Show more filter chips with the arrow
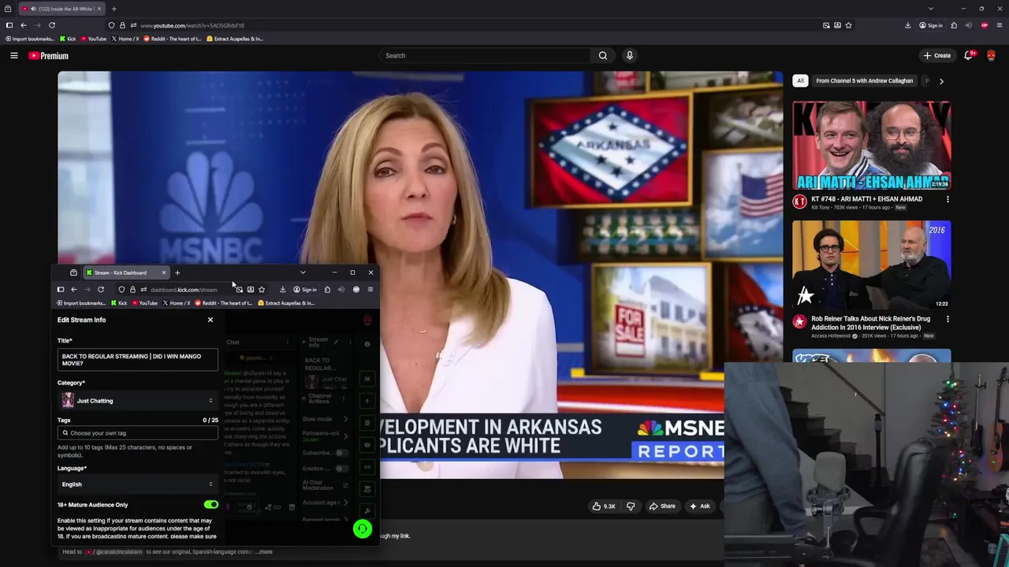This screenshot has height=567, width=1009. pyautogui.click(x=941, y=81)
